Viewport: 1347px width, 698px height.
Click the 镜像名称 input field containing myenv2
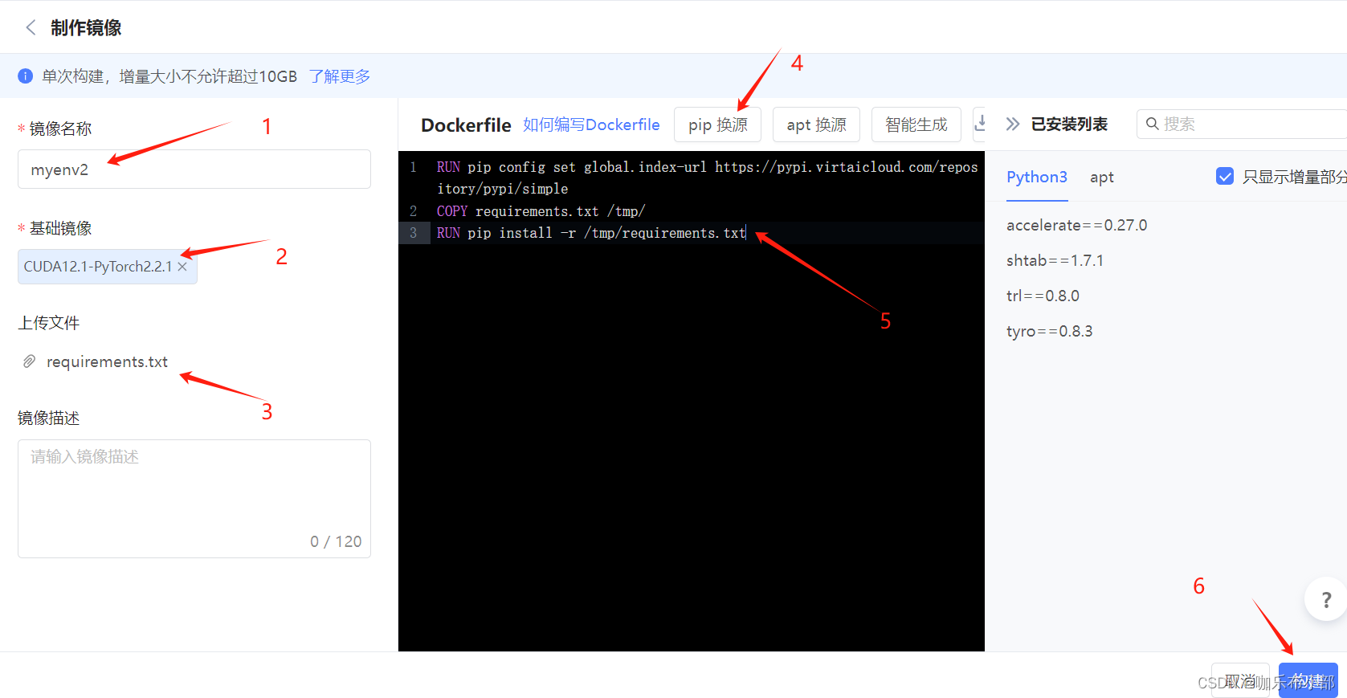tap(194, 169)
